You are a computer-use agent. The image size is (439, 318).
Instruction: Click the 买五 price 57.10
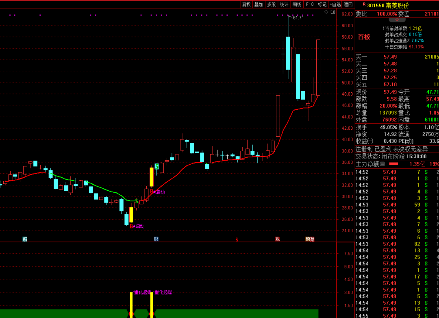tap(390, 84)
